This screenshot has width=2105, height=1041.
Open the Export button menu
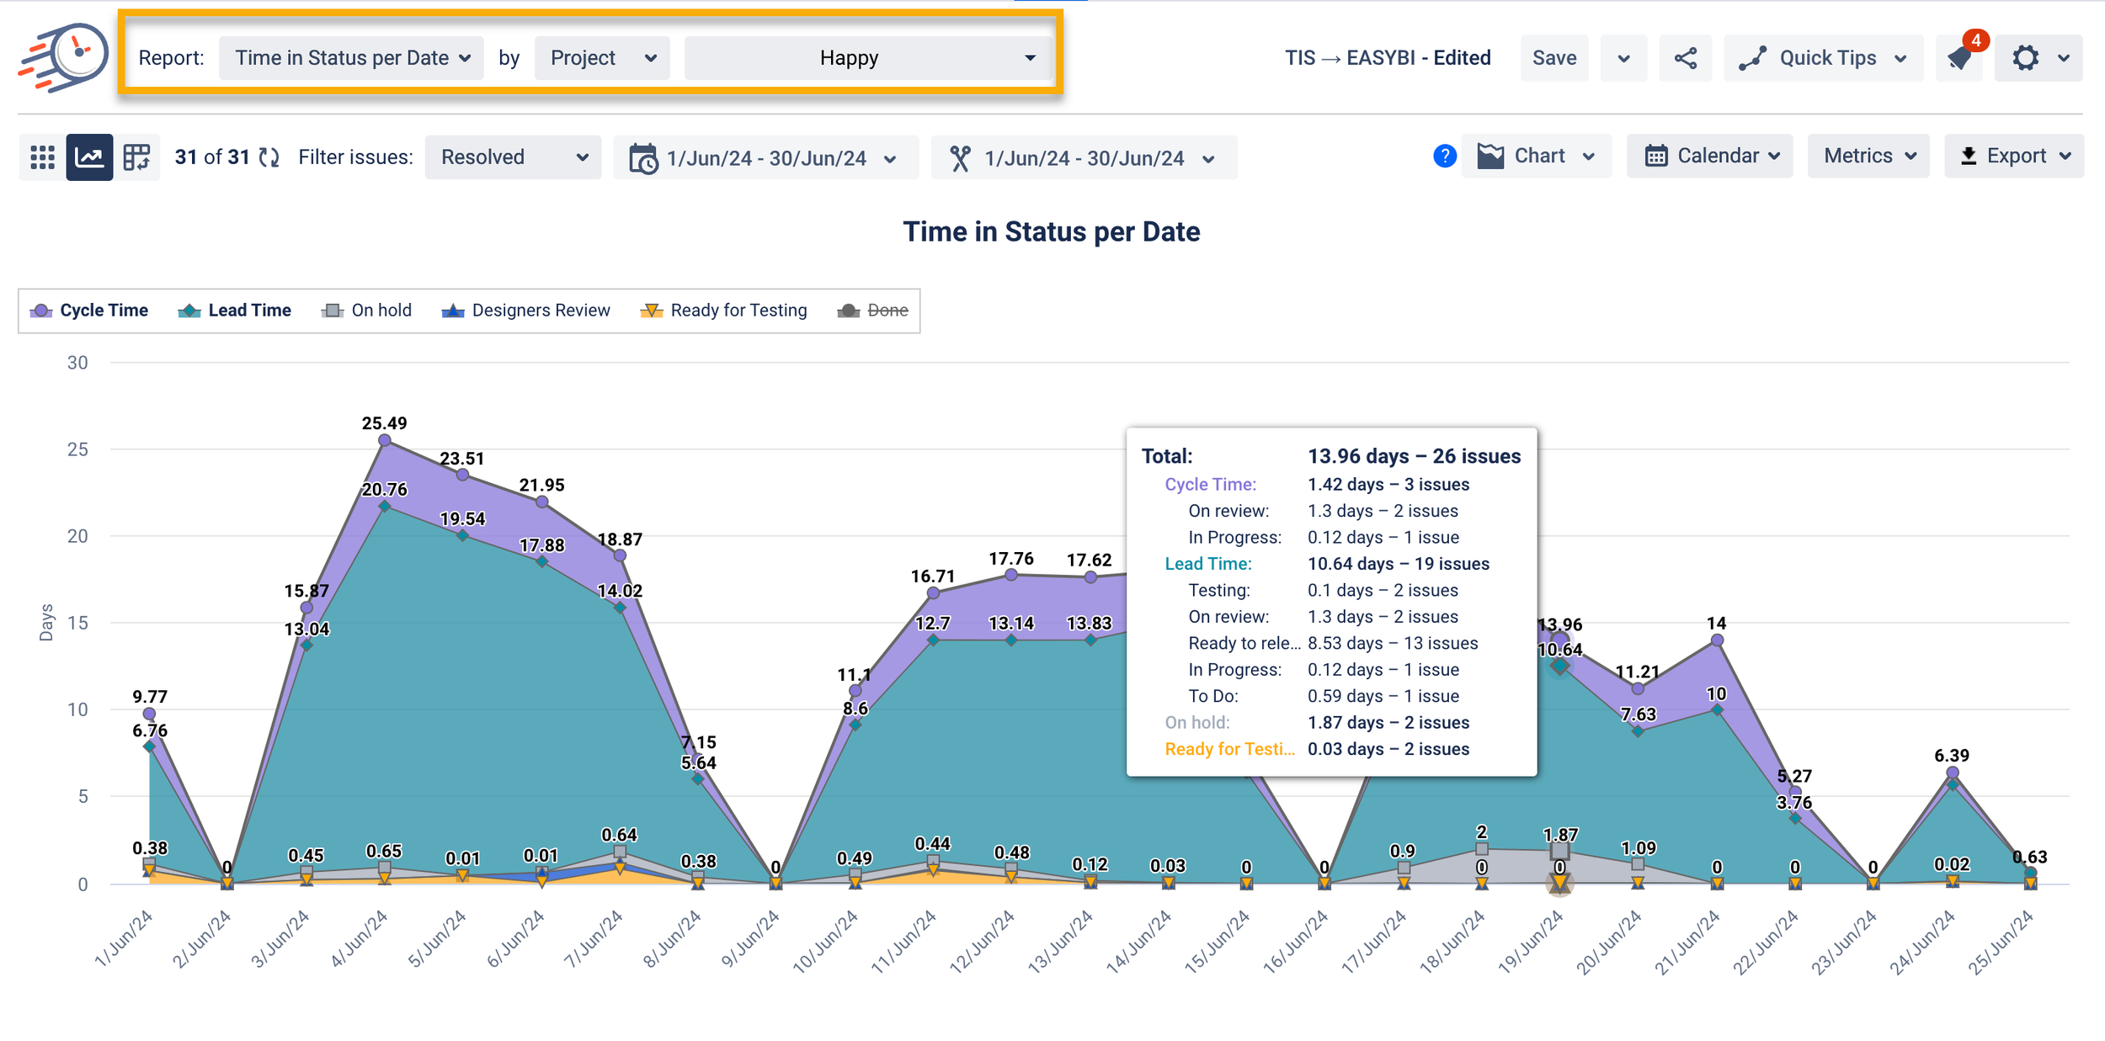pyautogui.click(x=2013, y=157)
